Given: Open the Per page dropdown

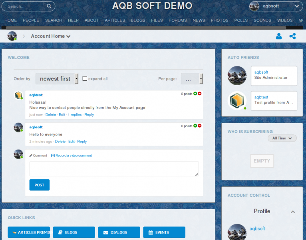Looking at the screenshot, I should click(192, 79).
